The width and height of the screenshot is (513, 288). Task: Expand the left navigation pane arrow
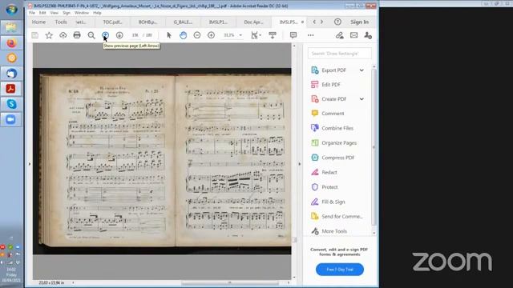(x=30, y=164)
